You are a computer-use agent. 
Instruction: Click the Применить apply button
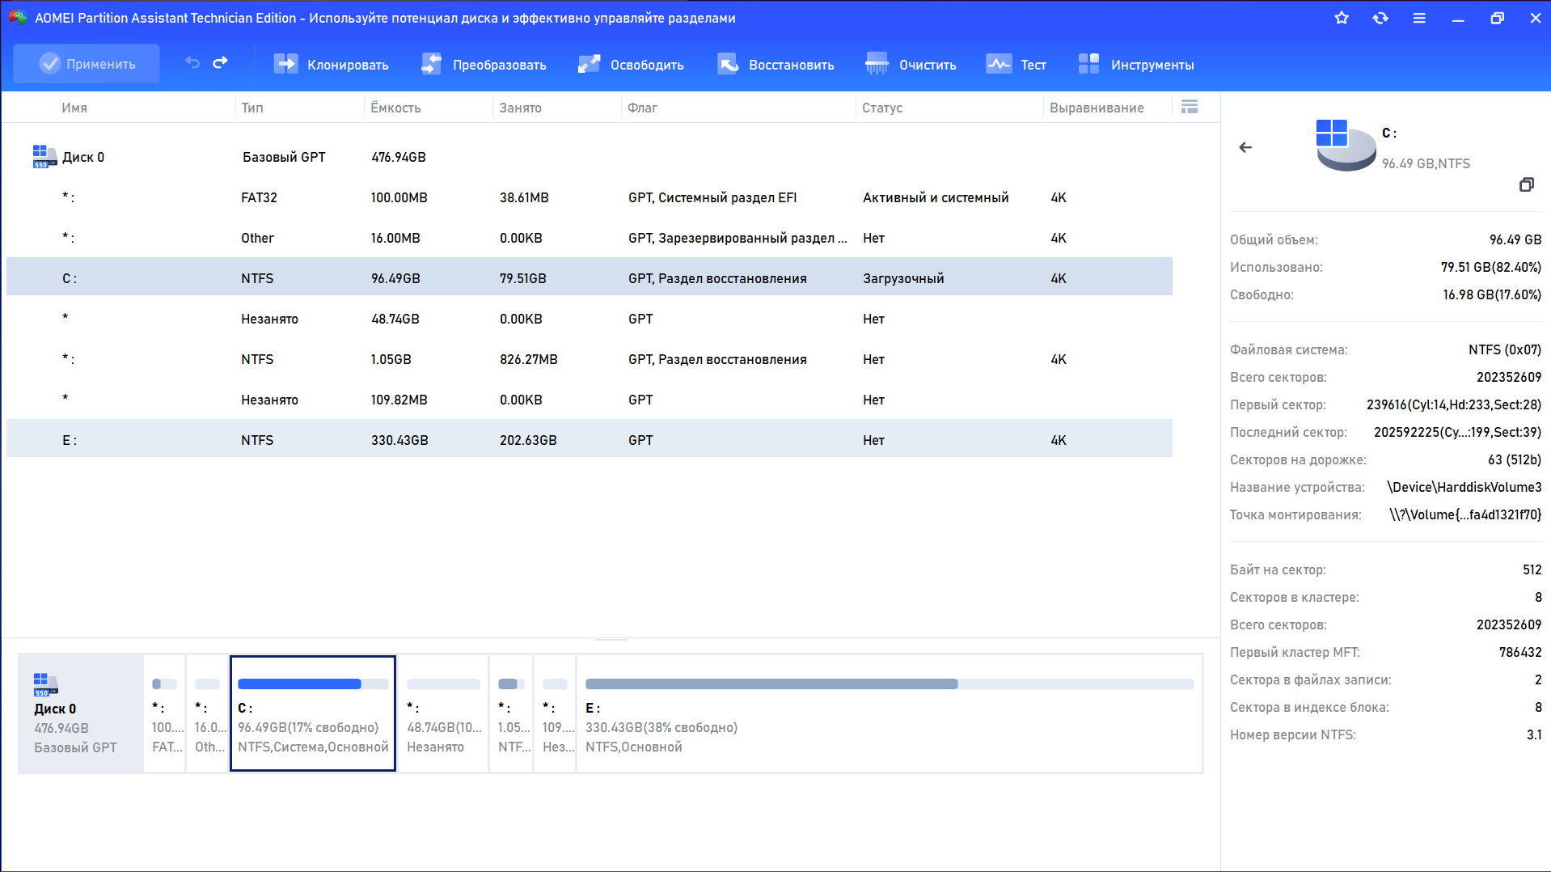[x=87, y=64]
